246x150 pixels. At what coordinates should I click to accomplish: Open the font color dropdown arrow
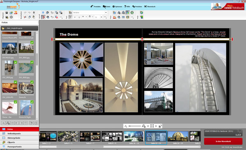(86, 17)
